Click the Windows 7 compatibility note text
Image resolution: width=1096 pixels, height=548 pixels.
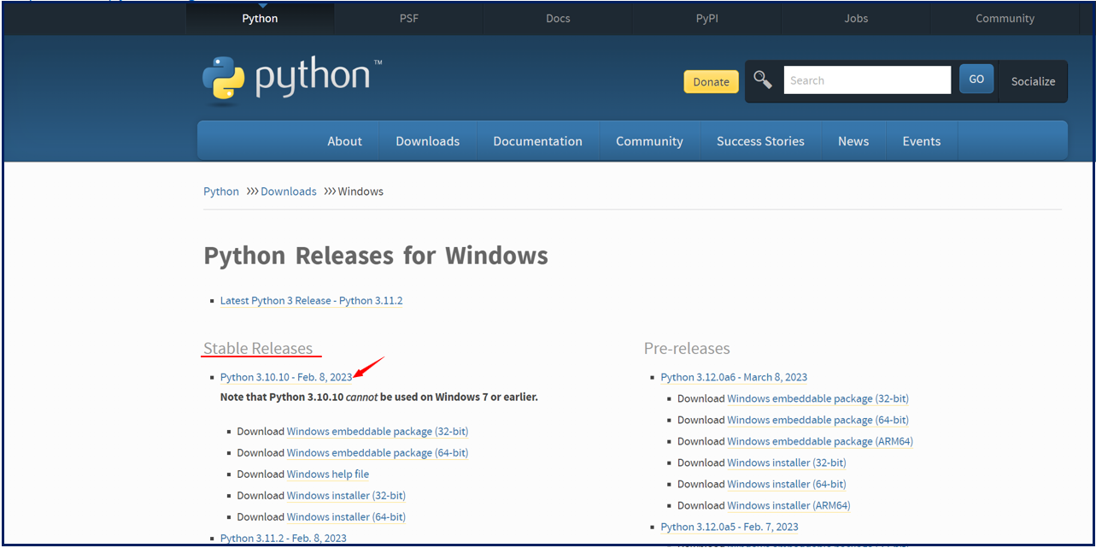(x=379, y=398)
